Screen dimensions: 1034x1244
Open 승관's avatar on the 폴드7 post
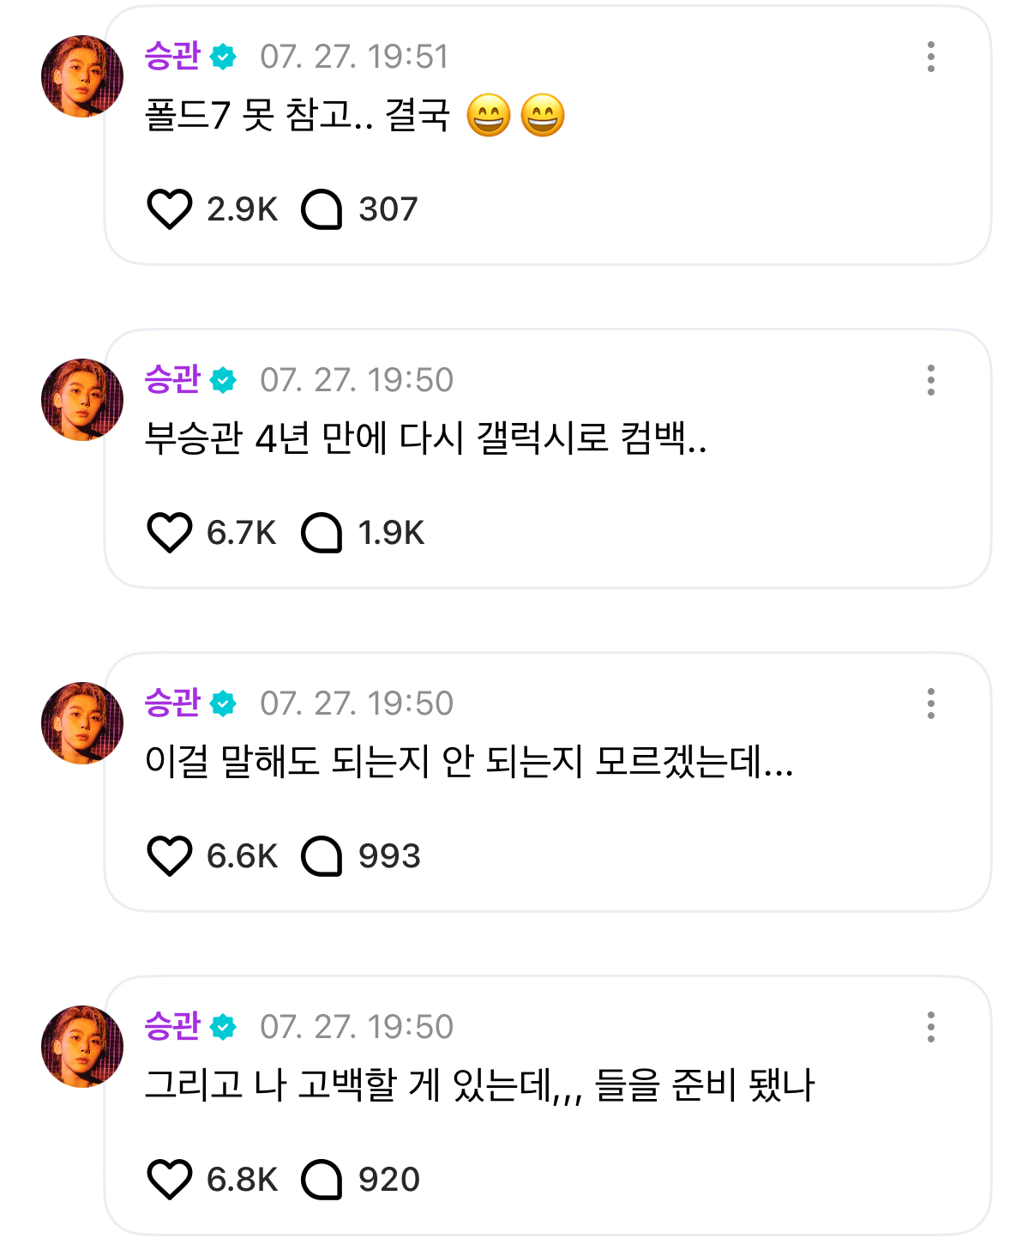click(x=82, y=76)
